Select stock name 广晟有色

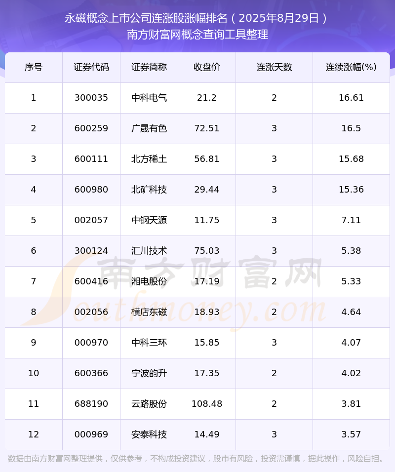pyautogui.click(x=149, y=128)
